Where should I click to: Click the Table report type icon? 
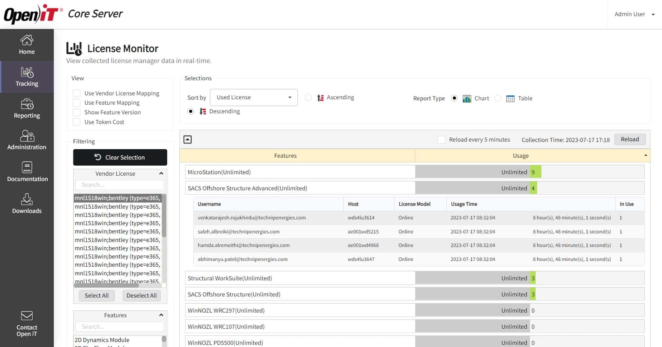tap(510, 99)
